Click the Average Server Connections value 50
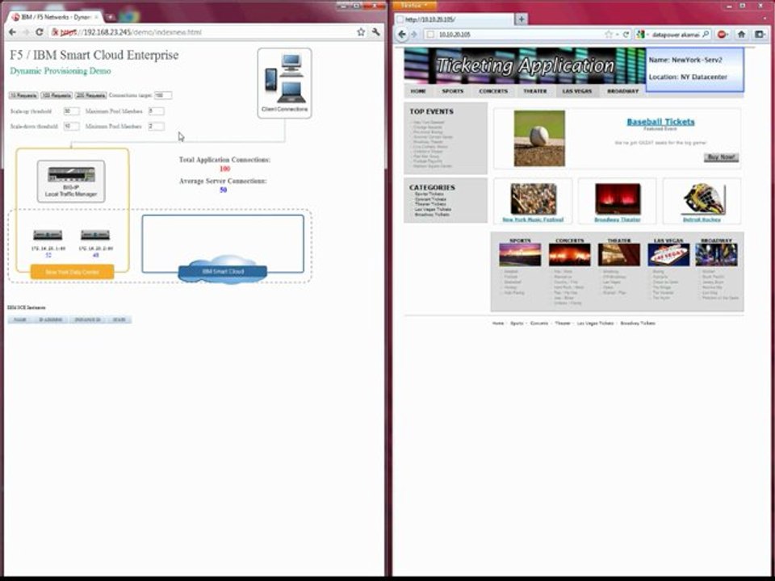Viewport: 775px width, 581px height. [224, 190]
